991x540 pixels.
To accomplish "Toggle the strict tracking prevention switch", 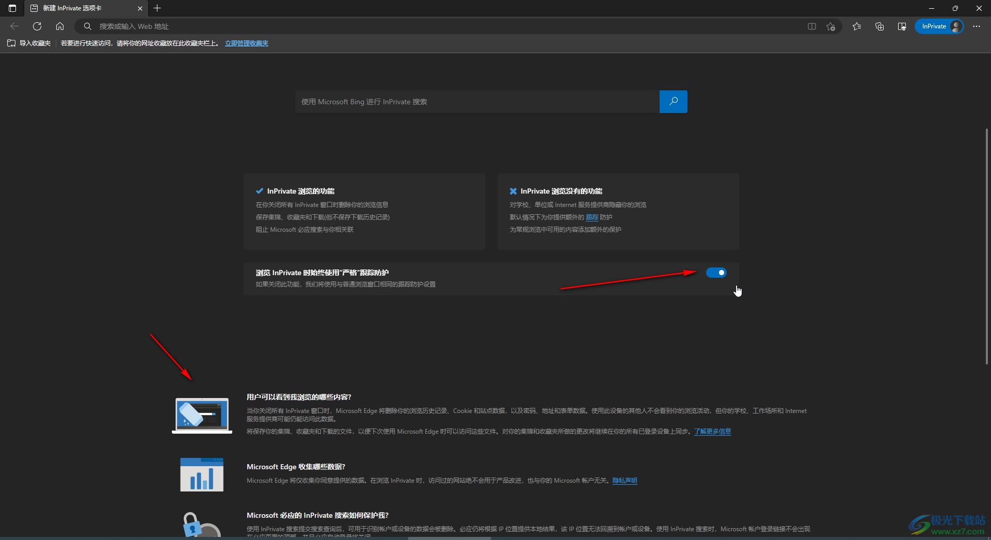I will tap(716, 273).
